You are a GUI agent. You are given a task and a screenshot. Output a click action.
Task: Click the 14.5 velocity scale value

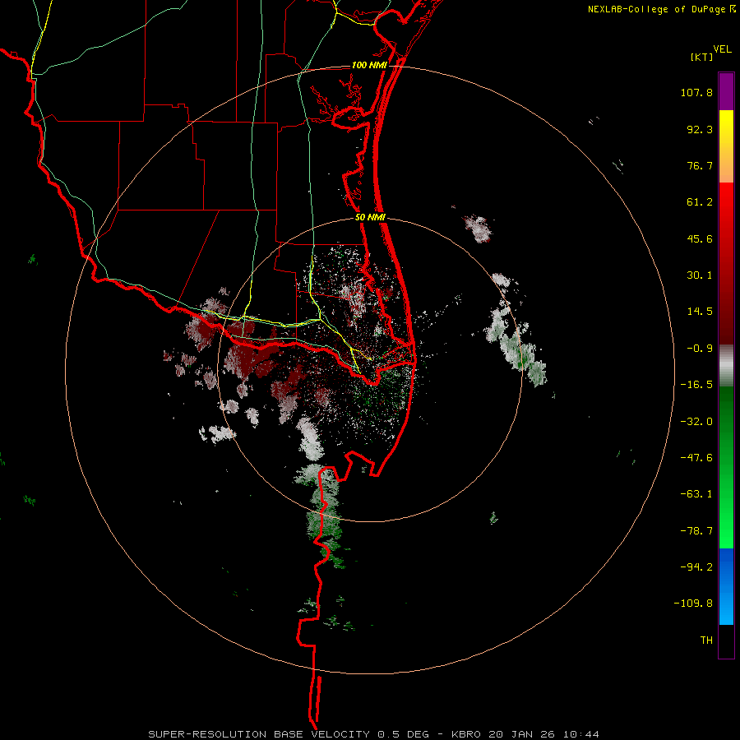tap(700, 312)
